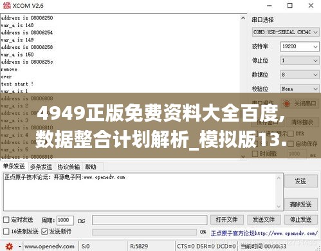Open the 协议传输 tab
The height and width of the screenshot is (251, 321).
pos(69,167)
